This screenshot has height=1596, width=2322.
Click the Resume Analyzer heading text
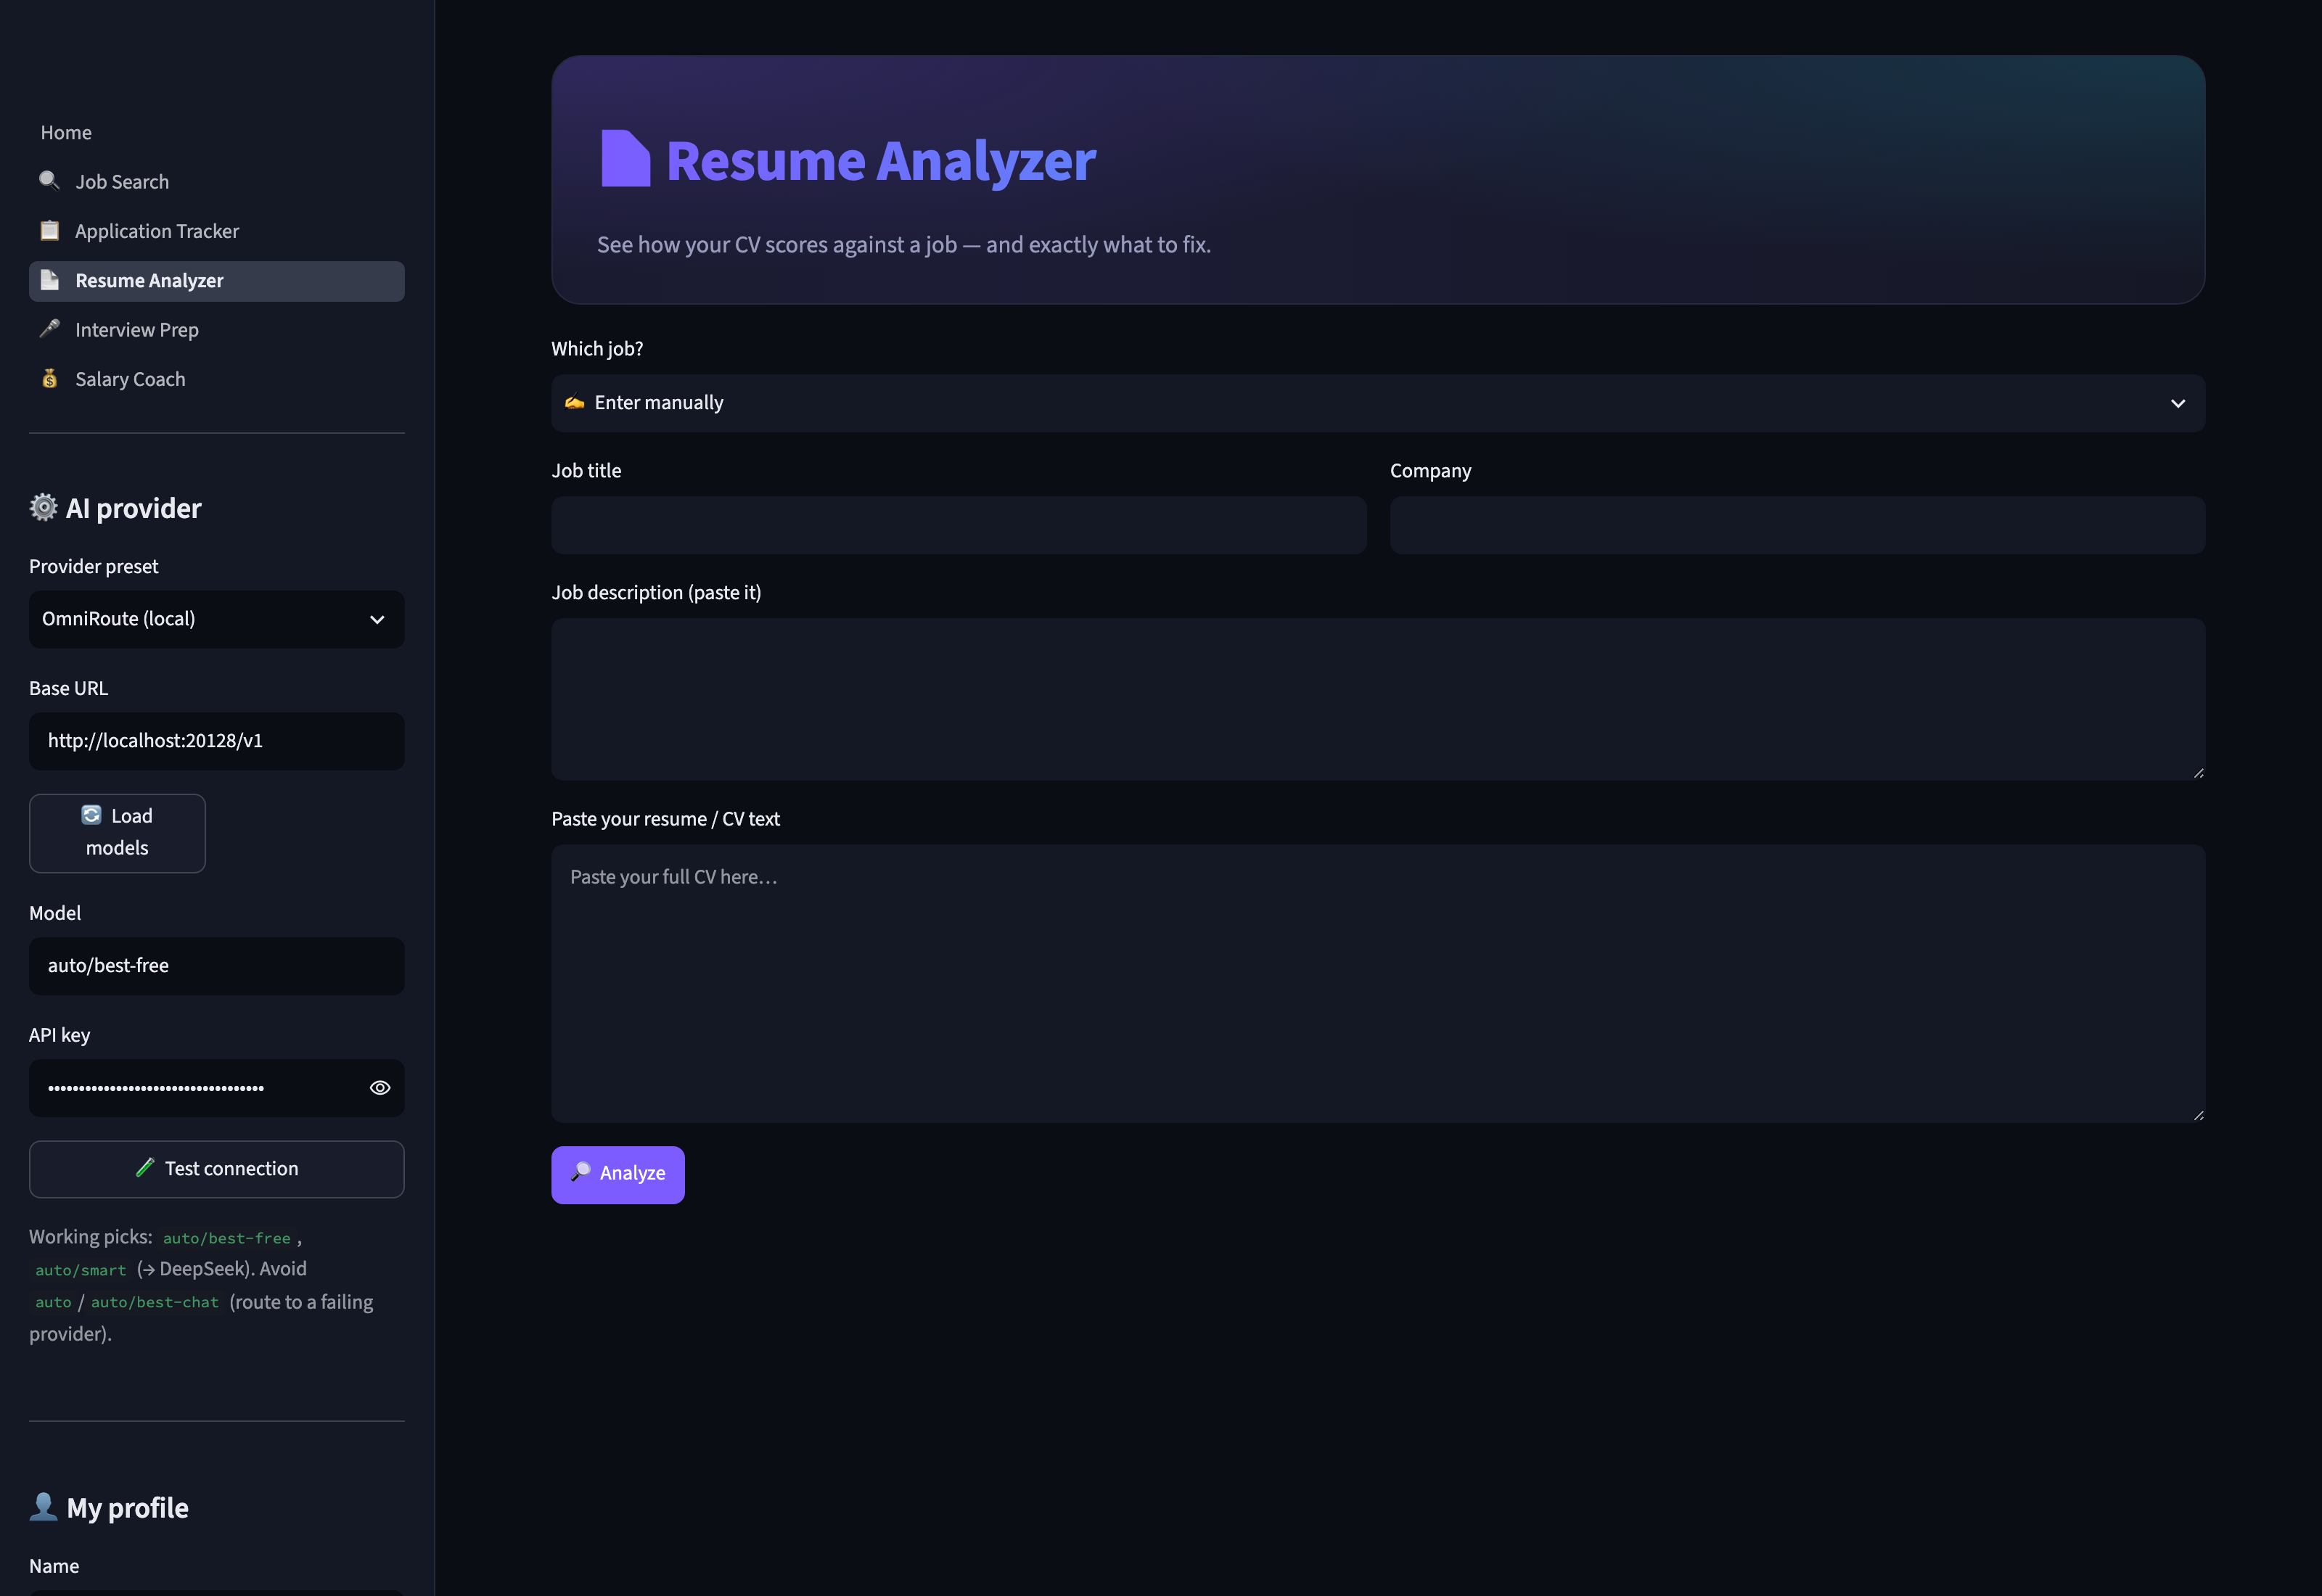click(881, 160)
